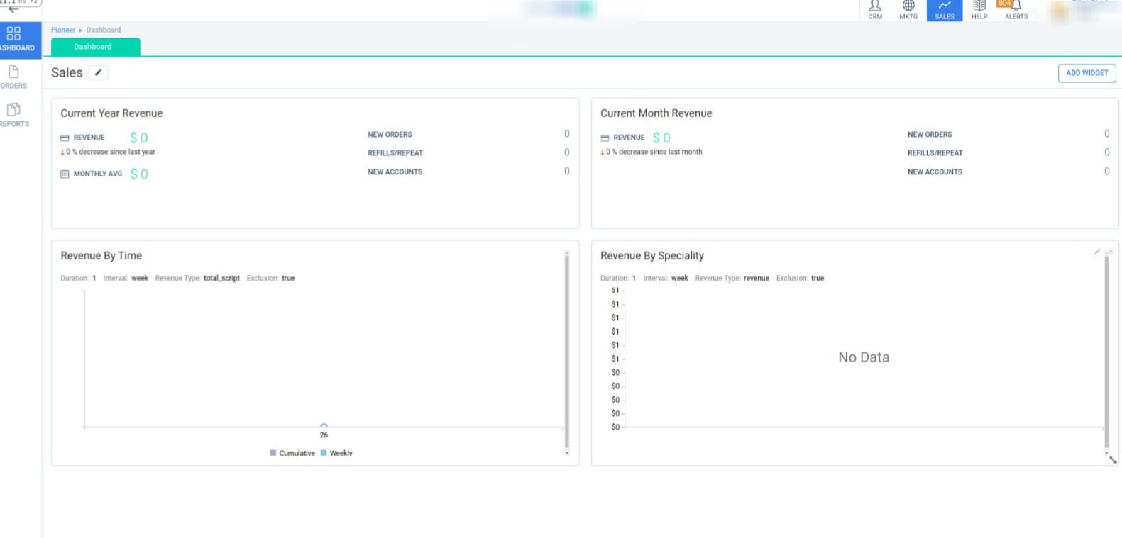
Task: Toggle the Weekly legend series
Action: [x=336, y=453]
